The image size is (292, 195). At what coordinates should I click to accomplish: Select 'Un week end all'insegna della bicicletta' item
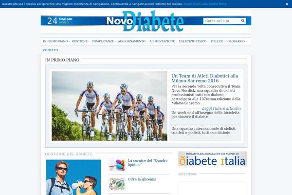pos(205,115)
